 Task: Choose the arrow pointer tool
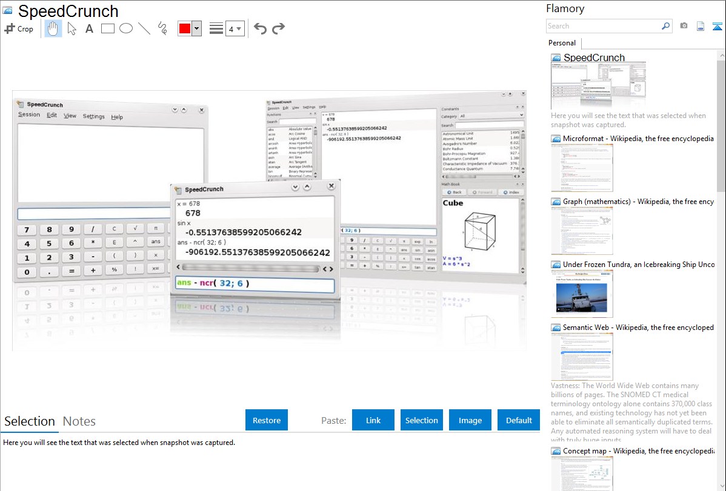[72, 28]
